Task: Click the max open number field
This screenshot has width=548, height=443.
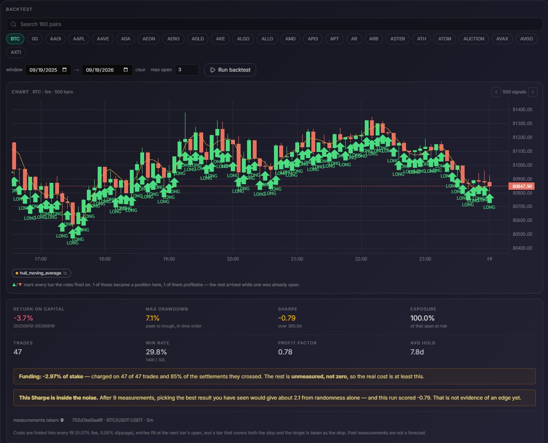Action: coord(187,70)
